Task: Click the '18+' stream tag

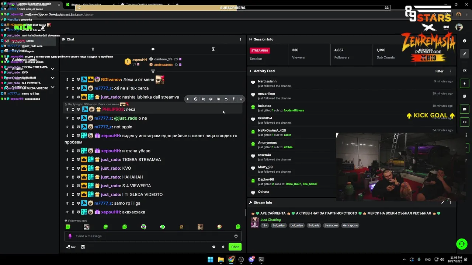Action: 264,225
